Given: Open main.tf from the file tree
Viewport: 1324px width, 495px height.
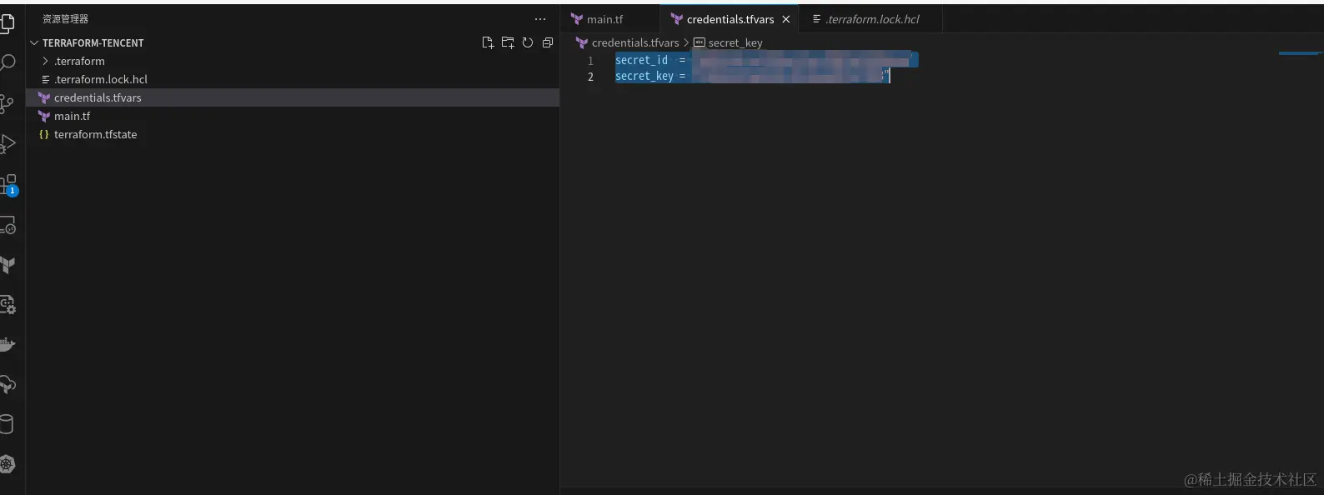Looking at the screenshot, I should [x=293, y=116].
